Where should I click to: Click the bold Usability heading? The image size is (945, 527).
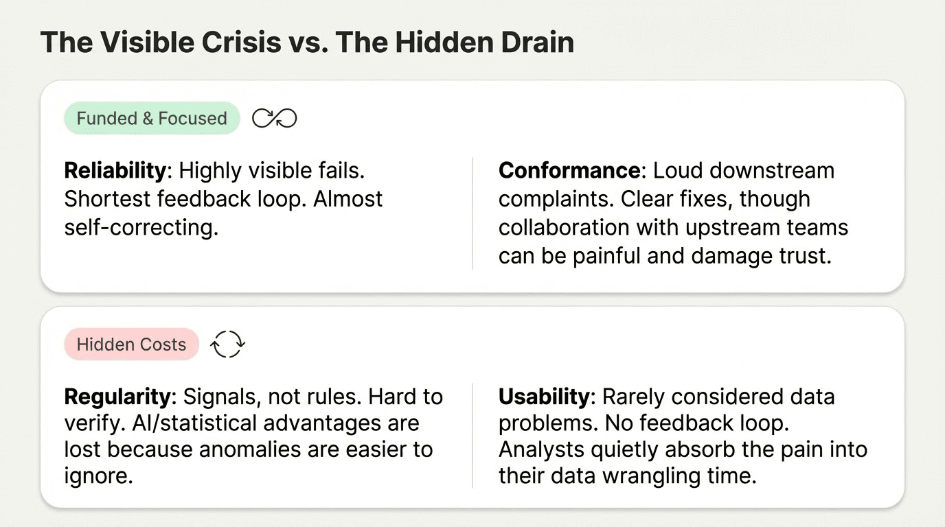[544, 397]
